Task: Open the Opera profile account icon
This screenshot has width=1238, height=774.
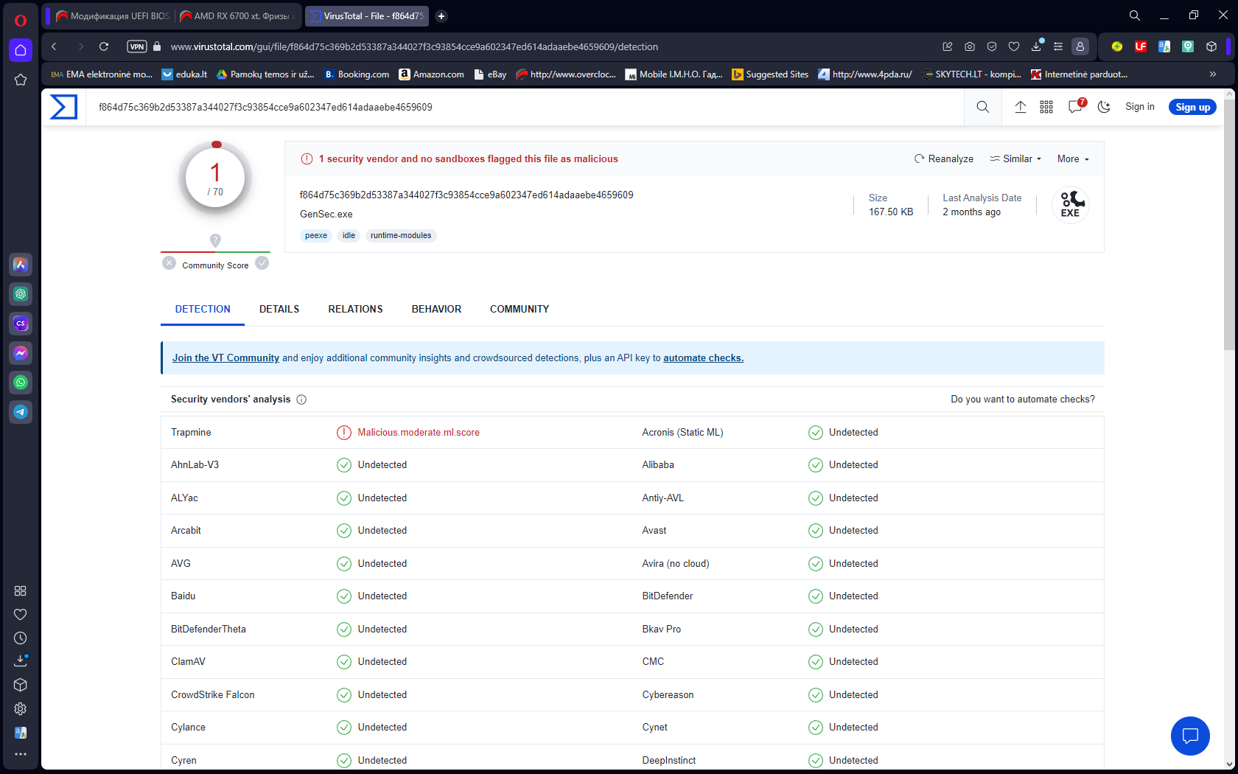Action: tap(1080, 46)
